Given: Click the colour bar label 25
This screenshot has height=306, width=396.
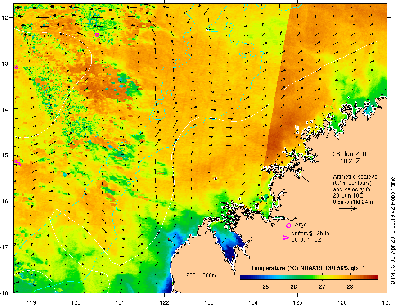Looking at the screenshot, I should (265, 287).
